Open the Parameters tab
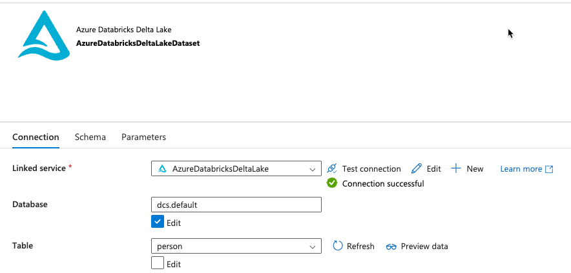 click(143, 137)
